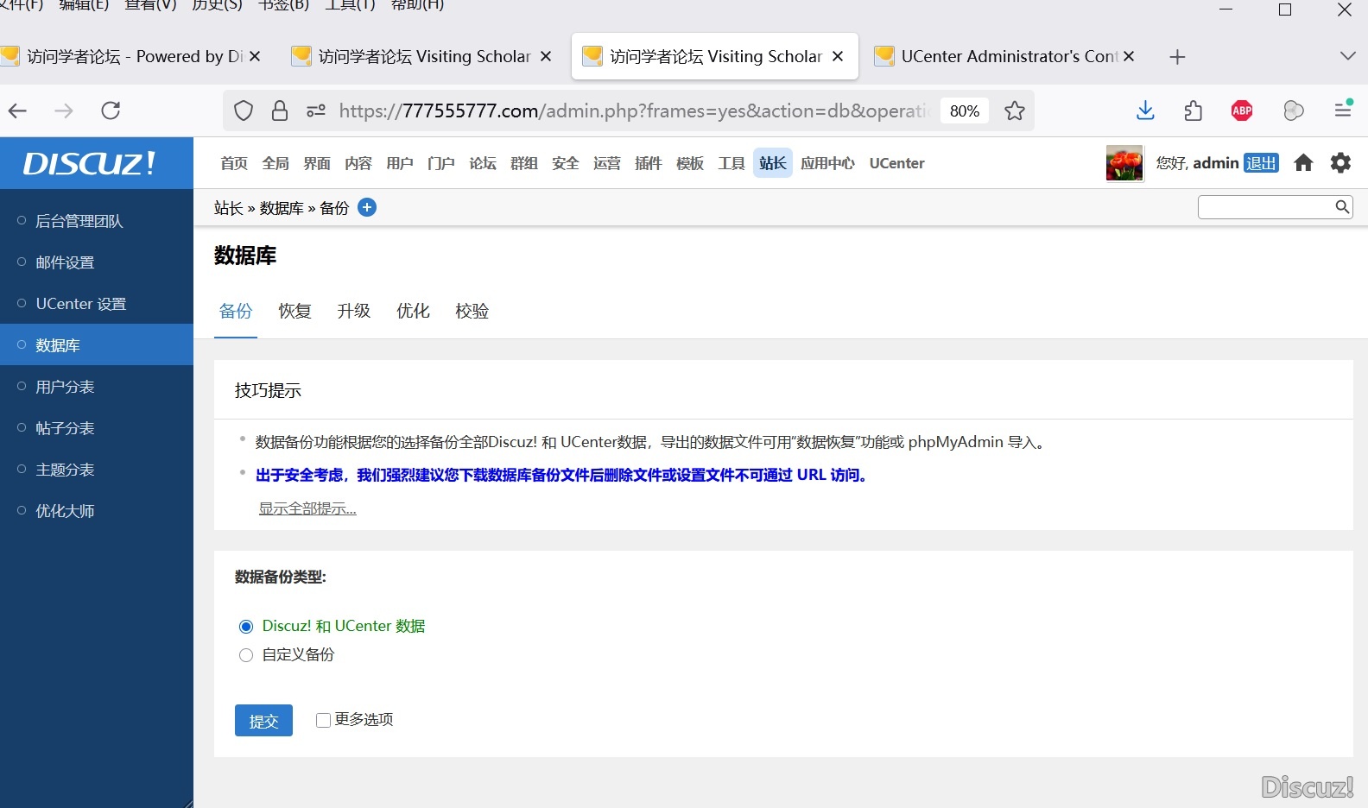1368x808 pixels.
Task: Open the Firefox hamburger application menu
Action: pos(1342,110)
